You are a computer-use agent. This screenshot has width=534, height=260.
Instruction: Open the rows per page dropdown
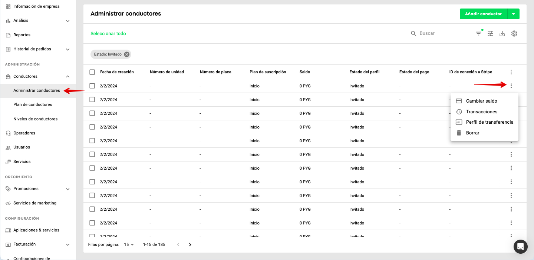(129, 245)
